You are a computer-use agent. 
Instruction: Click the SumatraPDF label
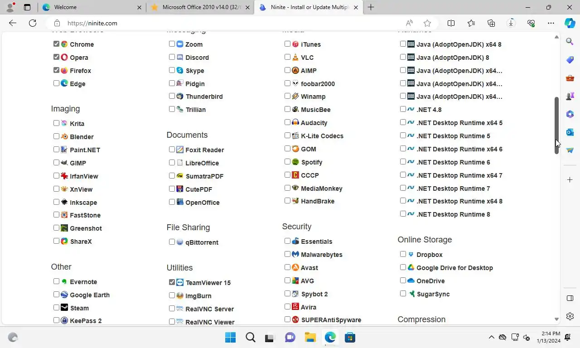pyautogui.click(x=204, y=176)
